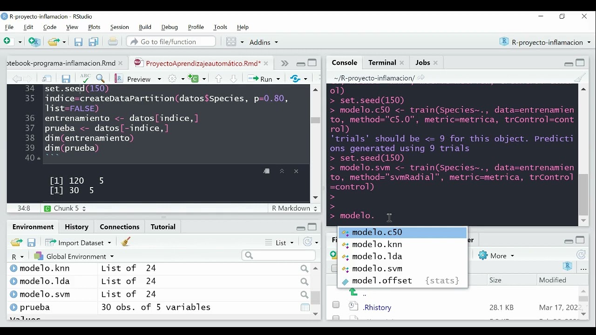Open R-proyecto-inflamacion project menu

pyautogui.click(x=545, y=42)
